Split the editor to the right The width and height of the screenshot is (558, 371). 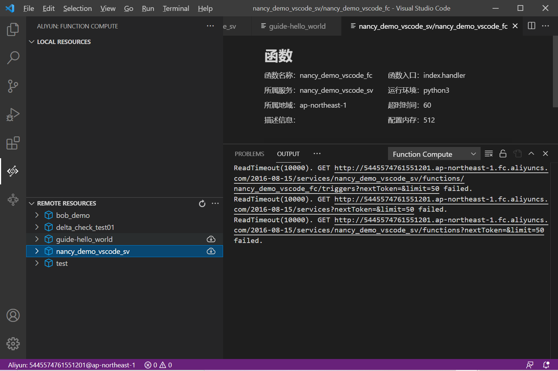click(x=531, y=26)
